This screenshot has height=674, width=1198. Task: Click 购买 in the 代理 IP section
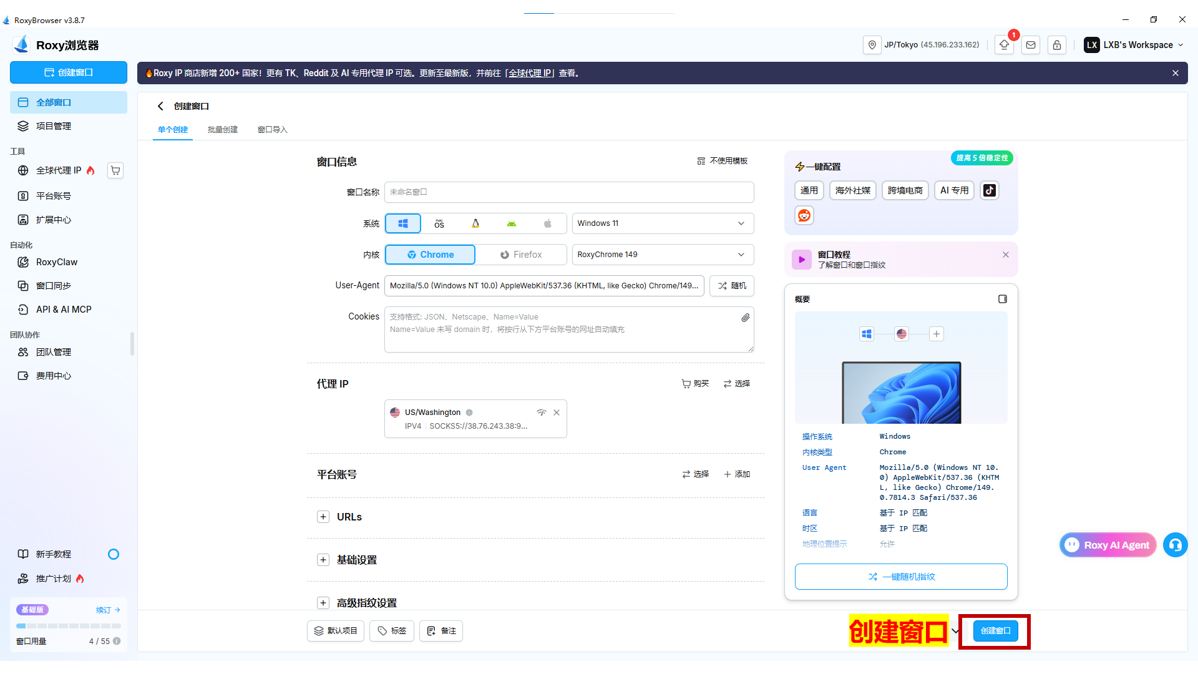[x=695, y=384]
